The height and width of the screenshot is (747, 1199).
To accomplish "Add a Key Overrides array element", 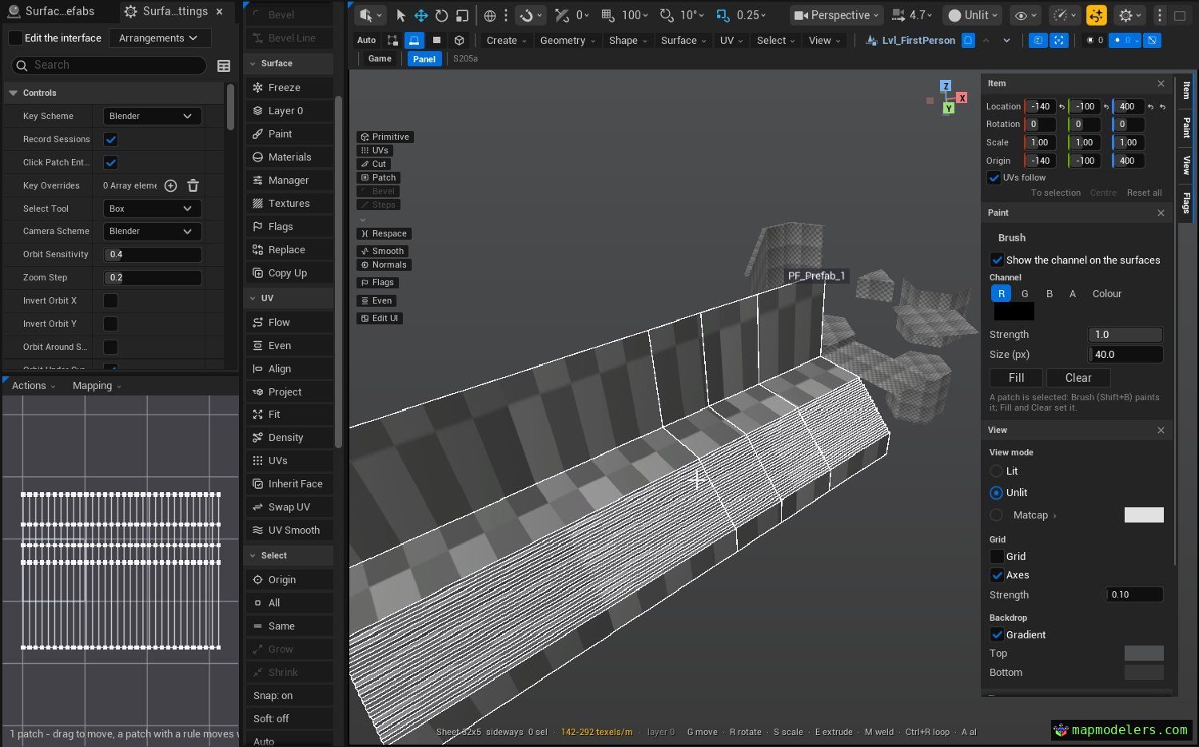I will (170, 185).
